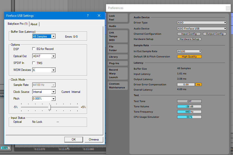
Task: Toggle High Quality SR & Pitch Conversion
Action: tap(189, 57)
